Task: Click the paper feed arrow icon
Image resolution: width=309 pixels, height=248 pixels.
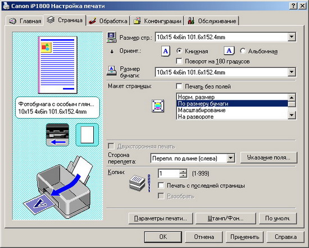Action: click(57, 135)
